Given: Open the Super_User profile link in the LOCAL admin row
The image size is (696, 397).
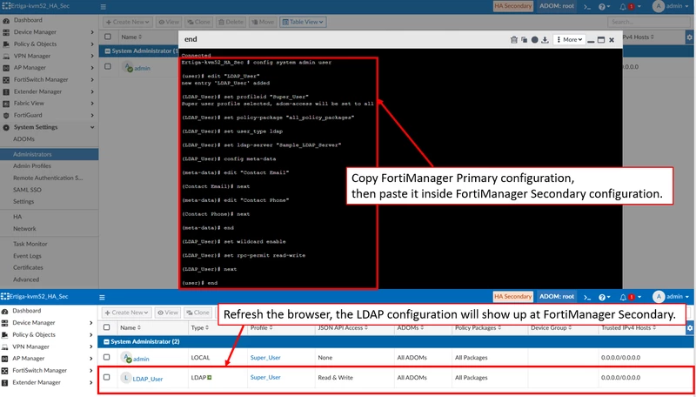Looking at the screenshot, I should [x=265, y=358].
